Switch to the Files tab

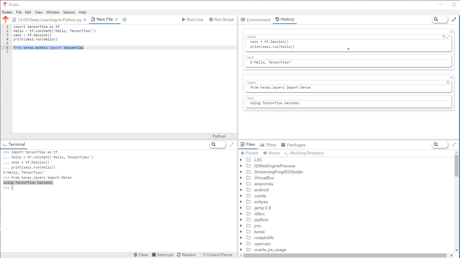click(x=248, y=144)
